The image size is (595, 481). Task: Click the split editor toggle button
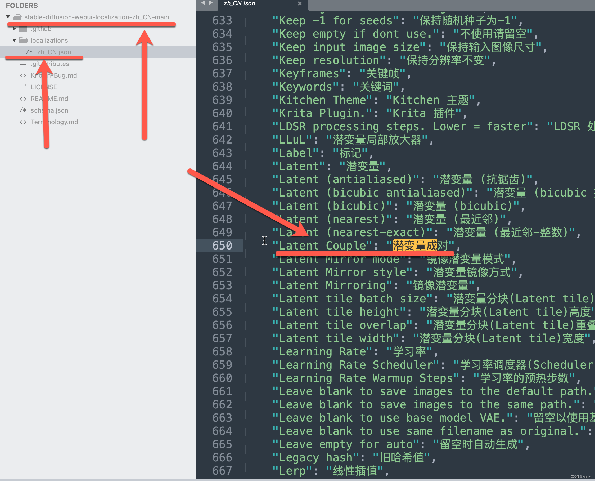coord(204,4)
